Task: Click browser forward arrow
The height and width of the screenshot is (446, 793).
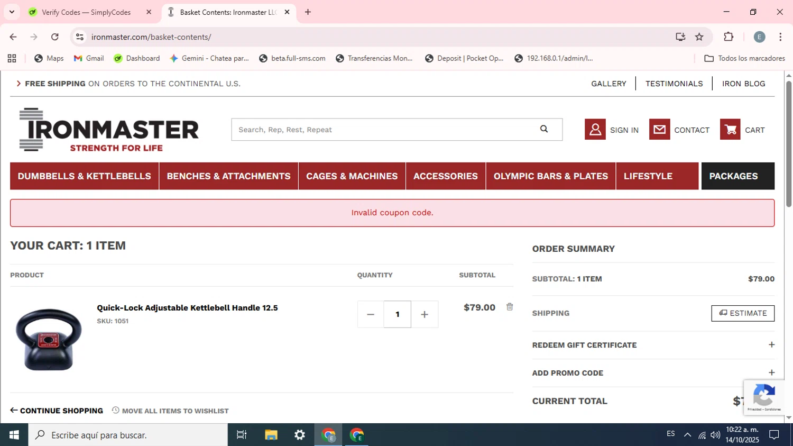Action: pyautogui.click(x=34, y=37)
